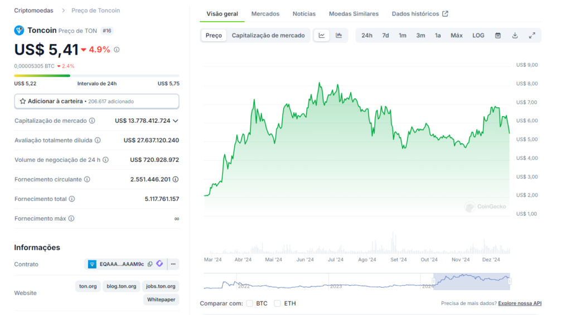The height and width of the screenshot is (315, 571).
Task: Select the 24h time range
Action: coord(367,35)
